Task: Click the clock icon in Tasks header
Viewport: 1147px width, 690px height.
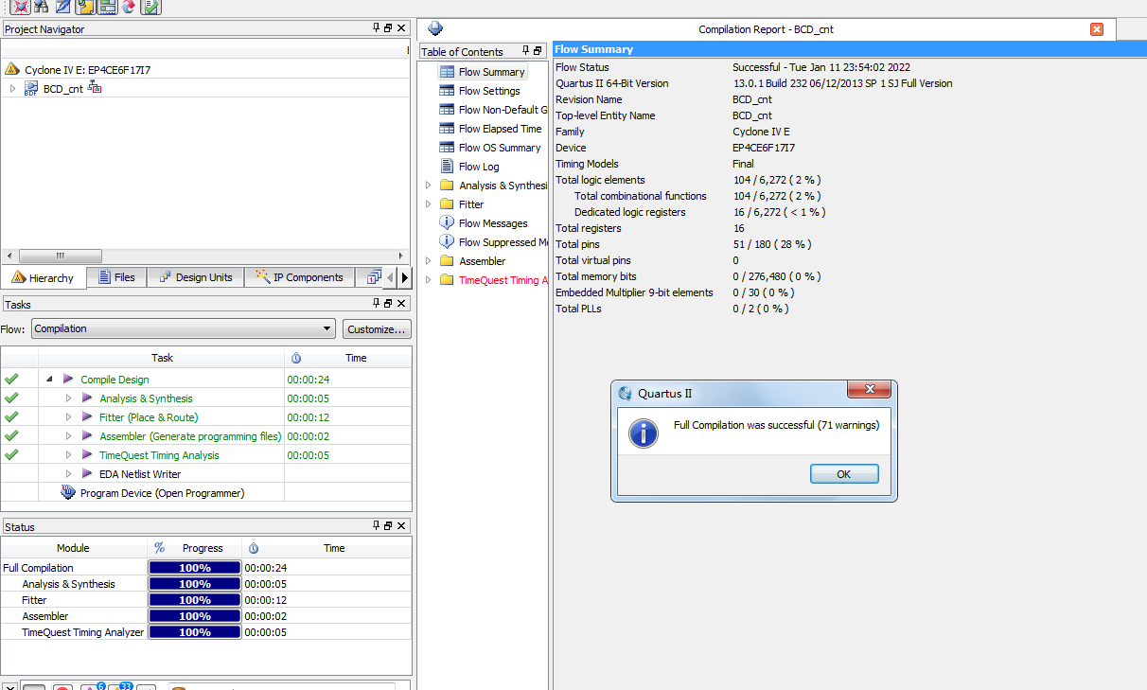Action: 296,358
